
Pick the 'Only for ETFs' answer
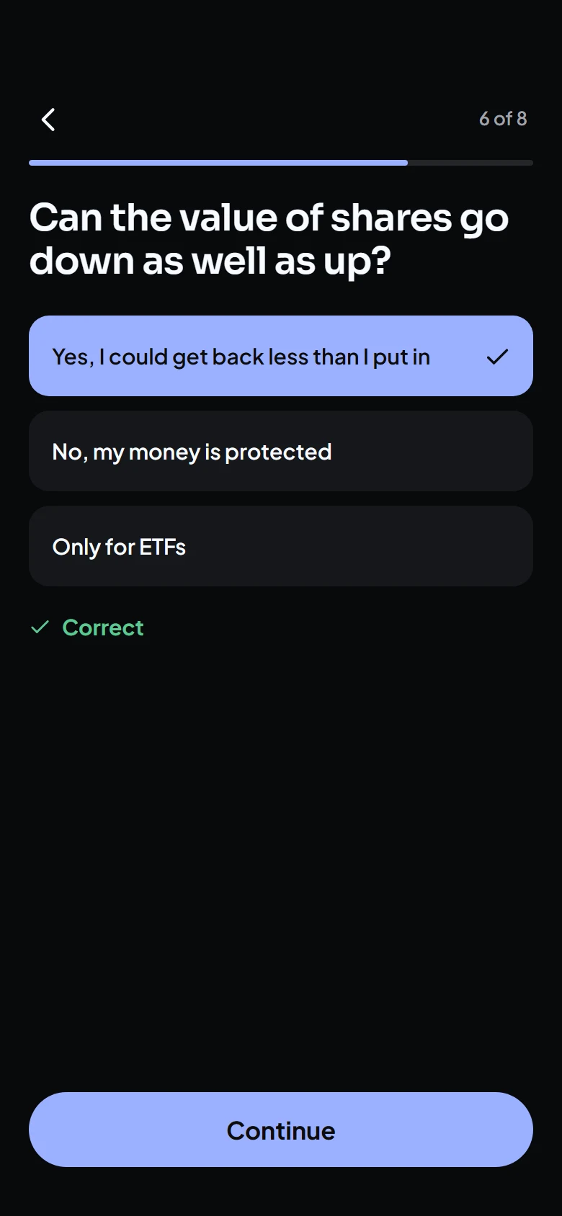point(281,546)
